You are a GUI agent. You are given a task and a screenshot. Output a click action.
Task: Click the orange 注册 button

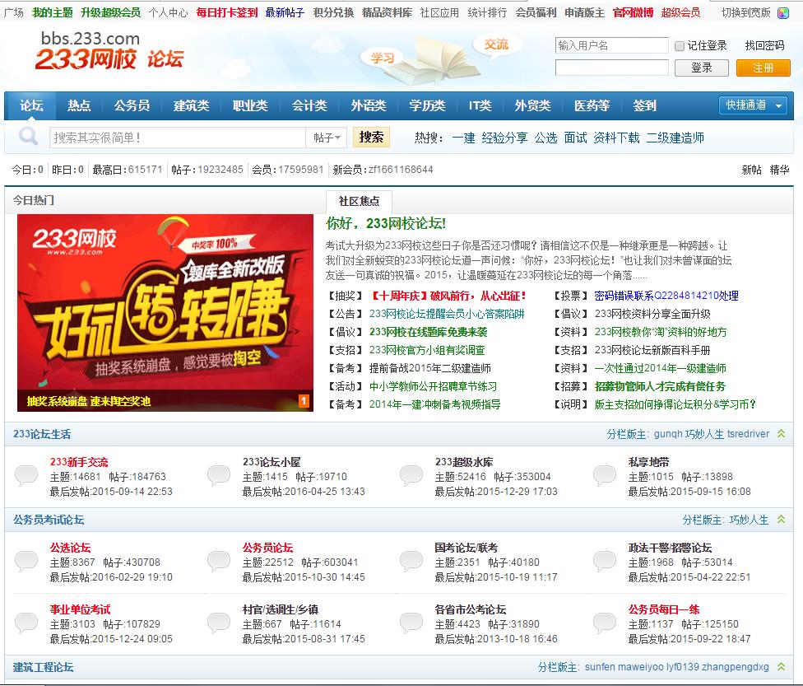point(763,68)
